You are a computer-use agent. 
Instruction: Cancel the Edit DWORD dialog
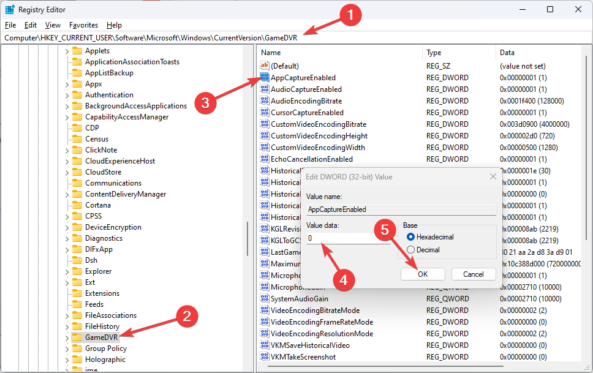[474, 274]
